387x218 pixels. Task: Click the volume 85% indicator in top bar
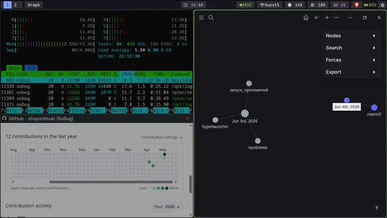(245, 5)
